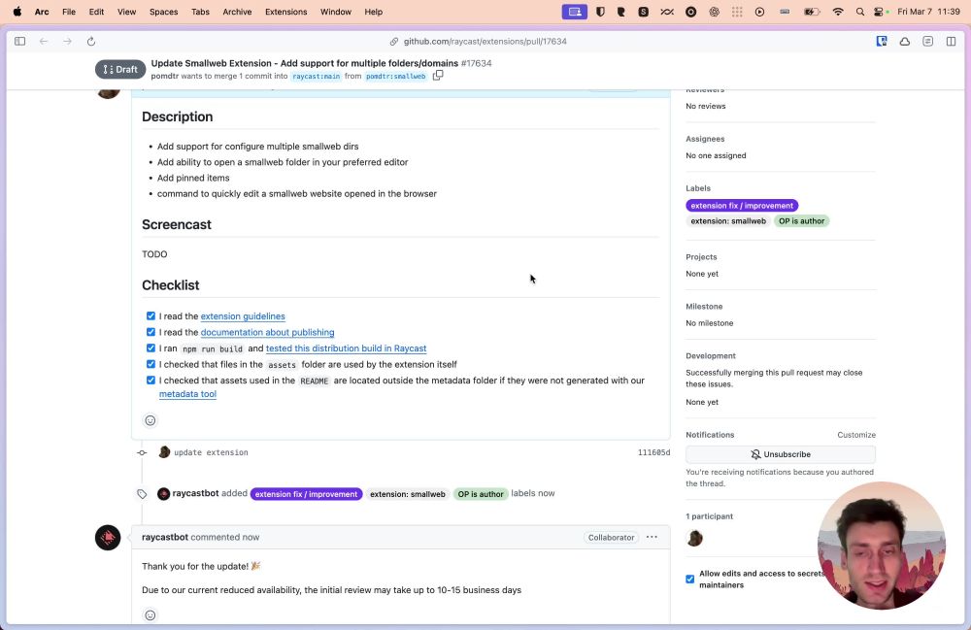Image resolution: width=971 pixels, height=630 pixels.
Task: Open the raycastbot comment options menu
Action: (x=652, y=537)
